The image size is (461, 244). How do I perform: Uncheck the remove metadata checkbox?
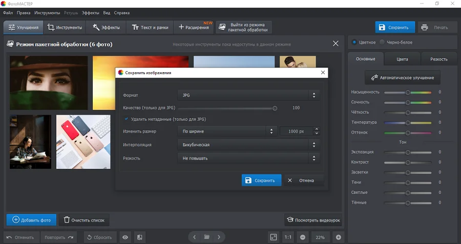[x=127, y=119]
